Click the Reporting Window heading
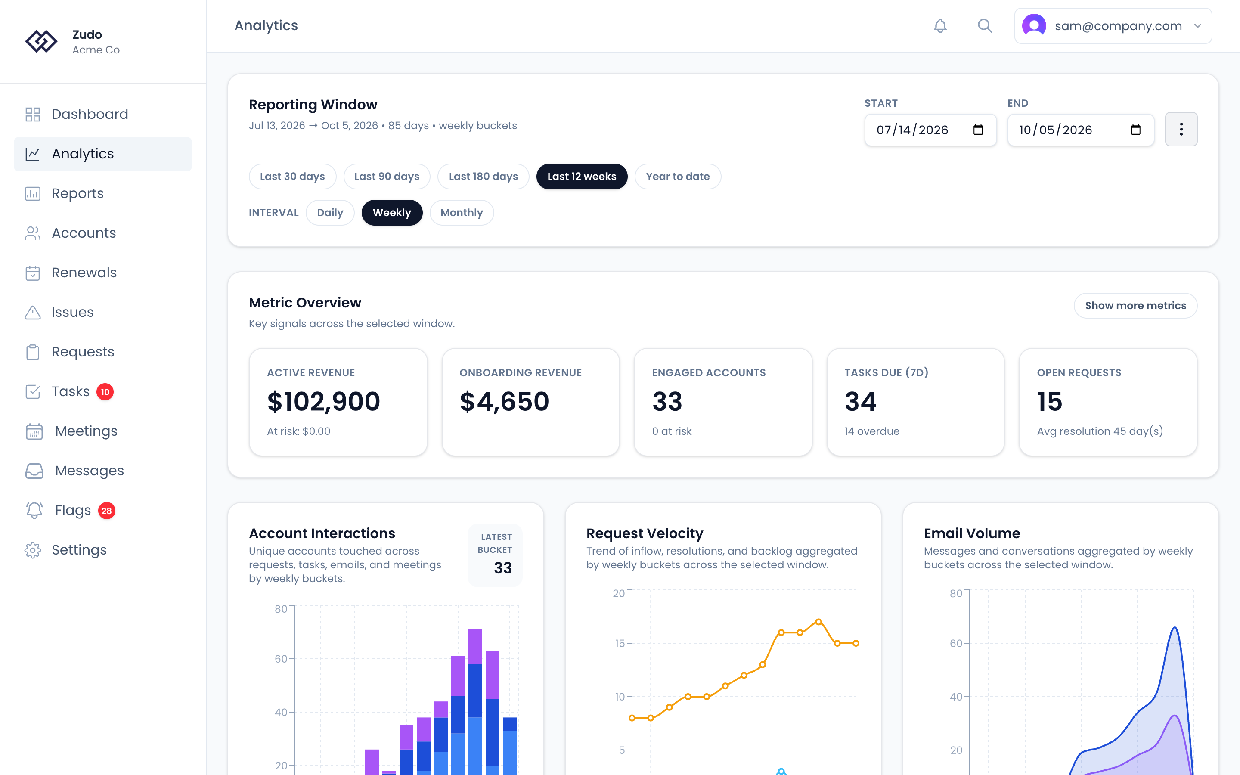 tap(313, 105)
